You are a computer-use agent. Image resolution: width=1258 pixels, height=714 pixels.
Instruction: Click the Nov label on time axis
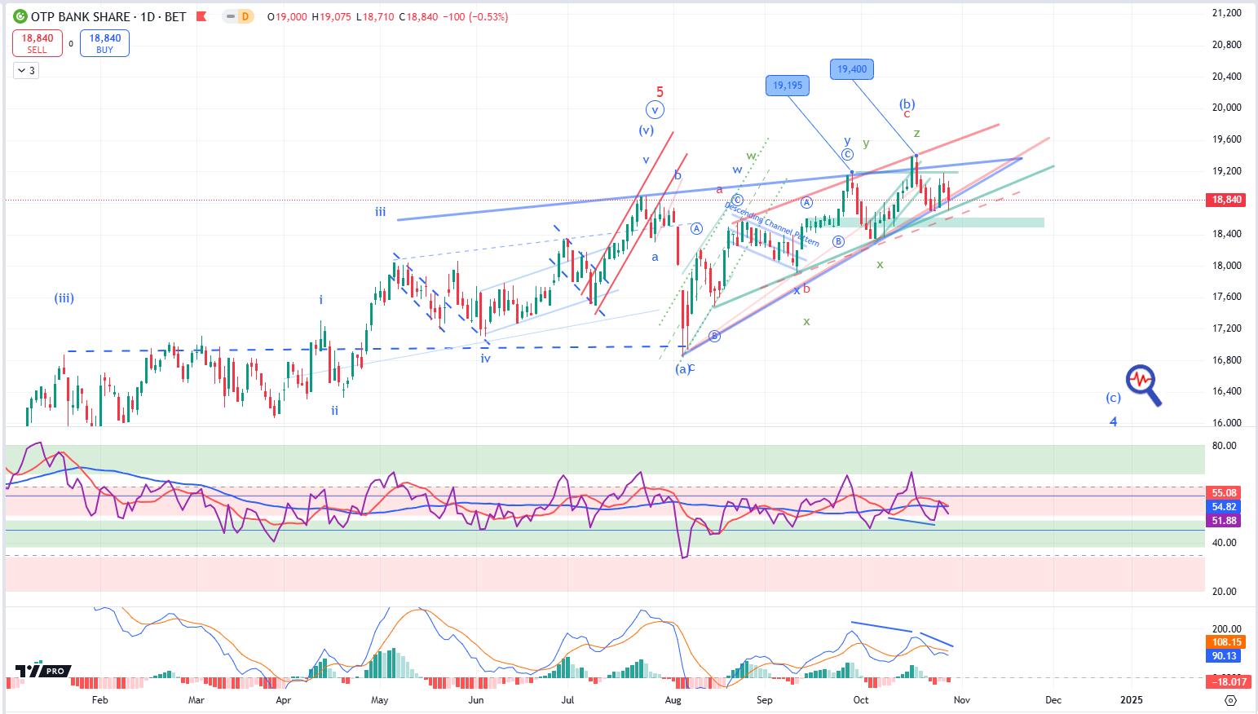point(961,700)
